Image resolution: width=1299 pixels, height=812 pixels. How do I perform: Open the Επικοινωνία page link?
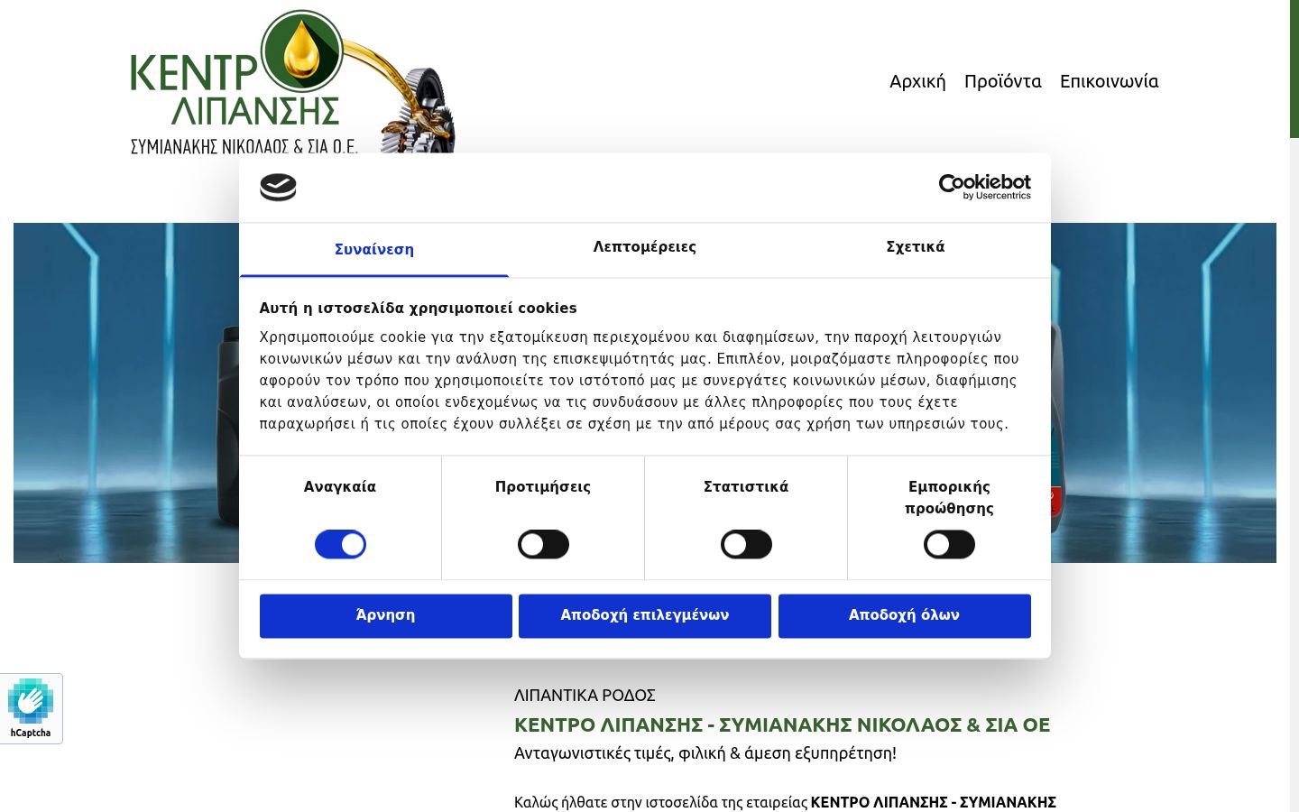[1109, 81]
